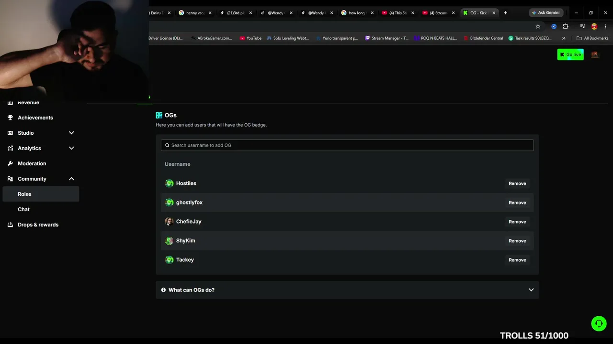This screenshot has height=344, width=613.
Task: Open the ABrokeGamer.com bookmark
Action: [211, 38]
